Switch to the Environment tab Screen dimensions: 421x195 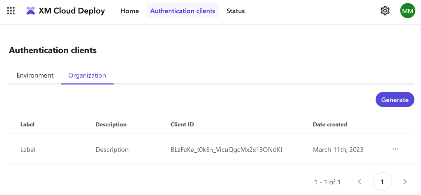tap(35, 76)
